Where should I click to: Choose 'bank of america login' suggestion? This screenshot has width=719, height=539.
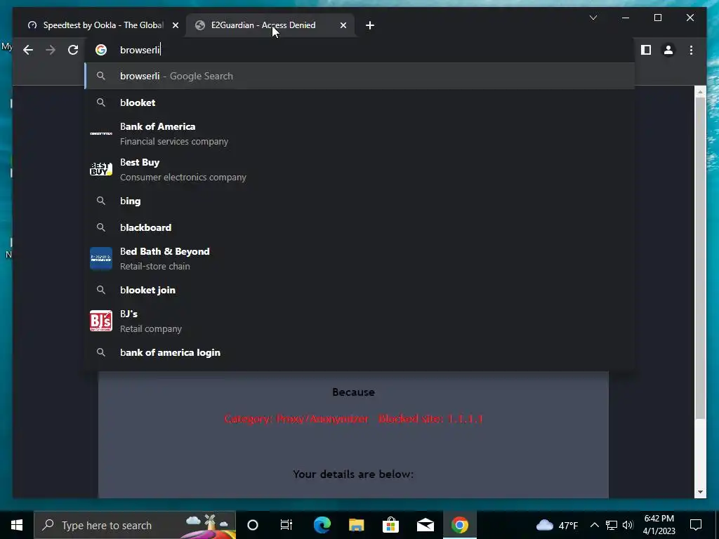(x=360, y=352)
